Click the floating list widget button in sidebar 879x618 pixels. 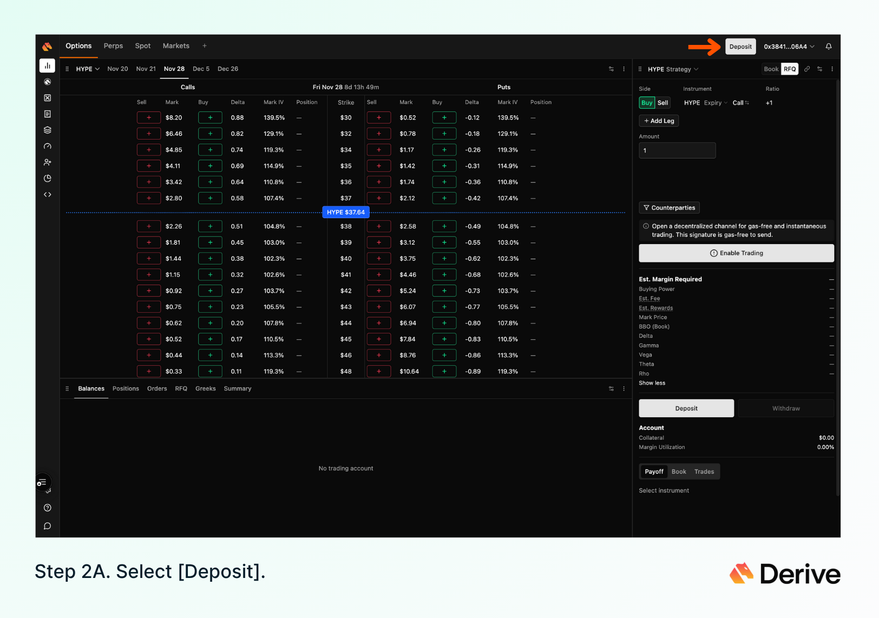[43, 482]
